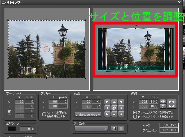
Task: Click the fill opacity percent field
Action: pyautogui.click(x=25, y=129)
